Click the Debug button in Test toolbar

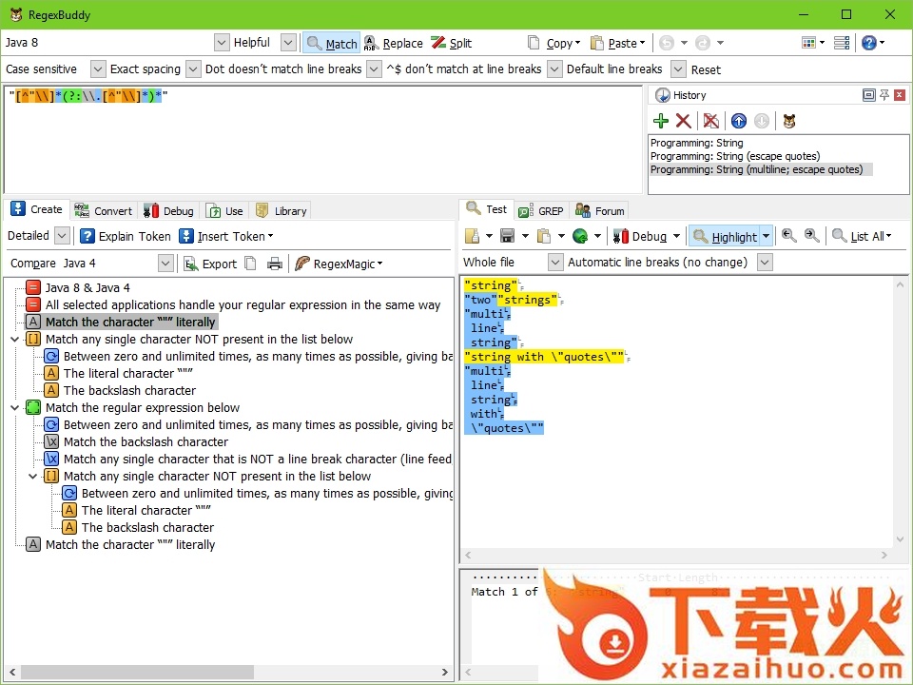pos(640,236)
